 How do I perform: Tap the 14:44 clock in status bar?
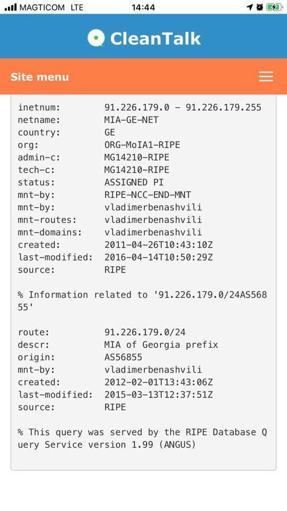click(x=143, y=7)
